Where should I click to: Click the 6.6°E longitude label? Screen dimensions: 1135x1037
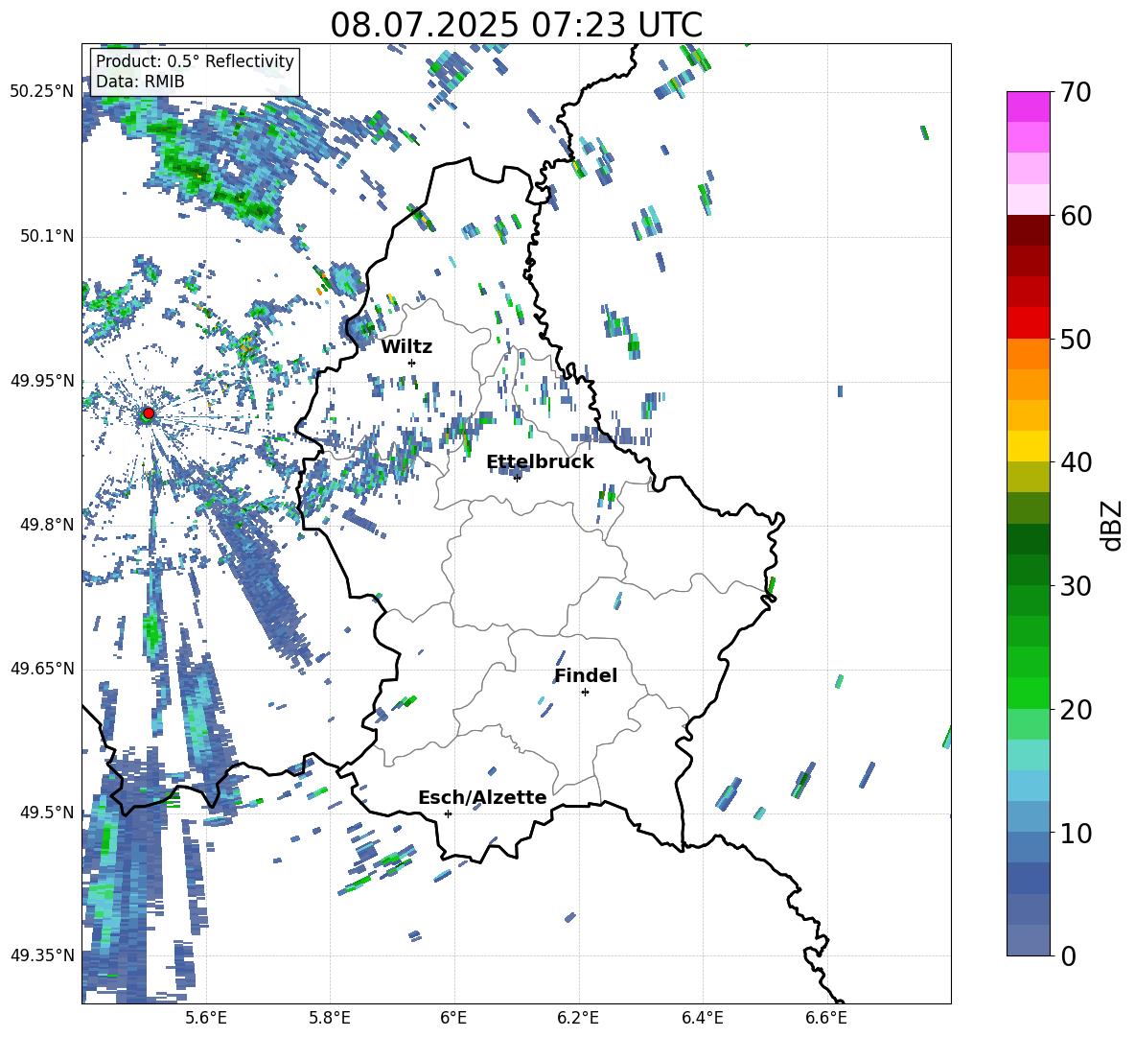pos(826,1018)
